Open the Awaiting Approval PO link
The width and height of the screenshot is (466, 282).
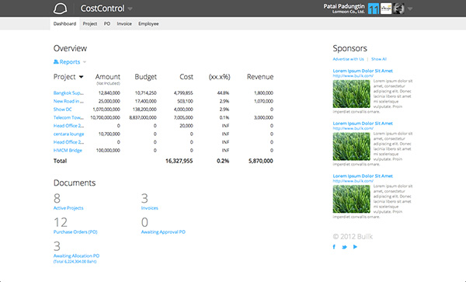pyautogui.click(x=163, y=232)
